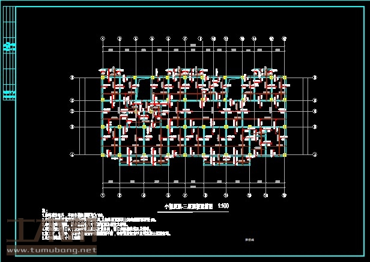The image size is (370, 262).
Task: Select the 1:100 scale label
Action: pos(223,206)
